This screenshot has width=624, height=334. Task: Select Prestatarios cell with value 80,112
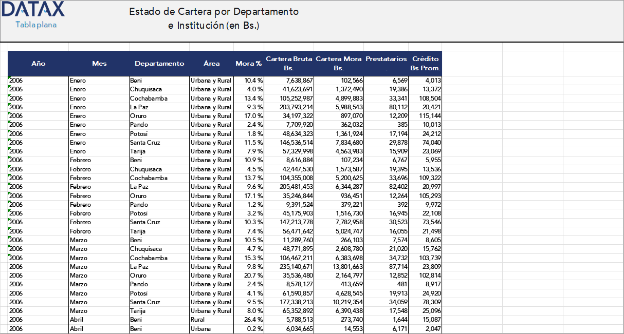coord(386,107)
